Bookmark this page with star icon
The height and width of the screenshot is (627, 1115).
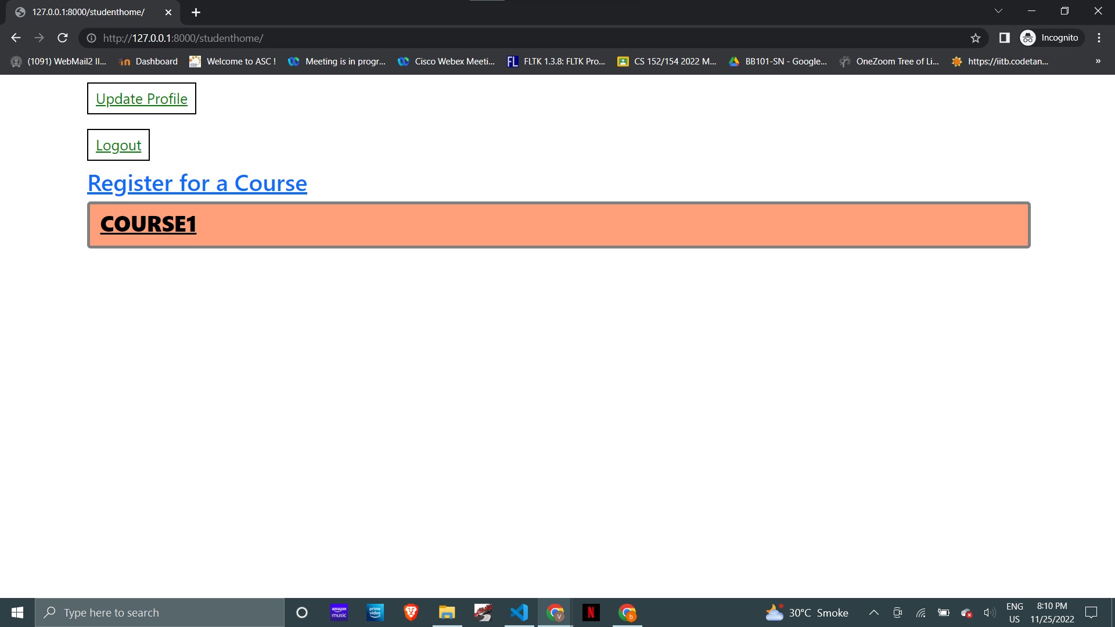tap(975, 38)
